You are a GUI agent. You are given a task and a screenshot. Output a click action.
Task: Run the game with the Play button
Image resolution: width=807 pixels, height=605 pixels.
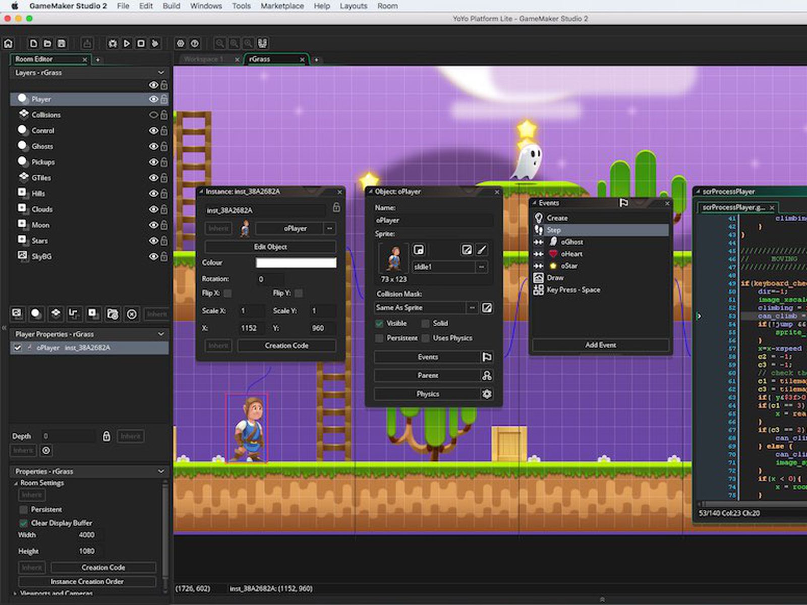tap(127, 43)
